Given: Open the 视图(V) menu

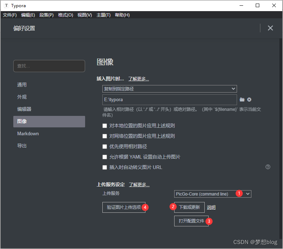Looking at the screenshot, I should click(x=85, y=15).
